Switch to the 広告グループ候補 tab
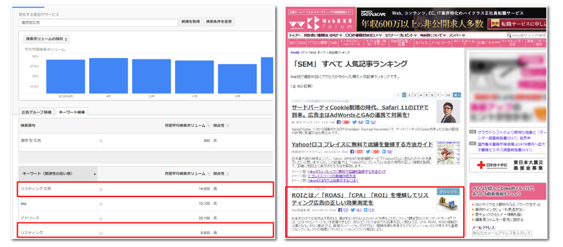The height and width of the screenshot is (247, 563). tap(36, 112)
